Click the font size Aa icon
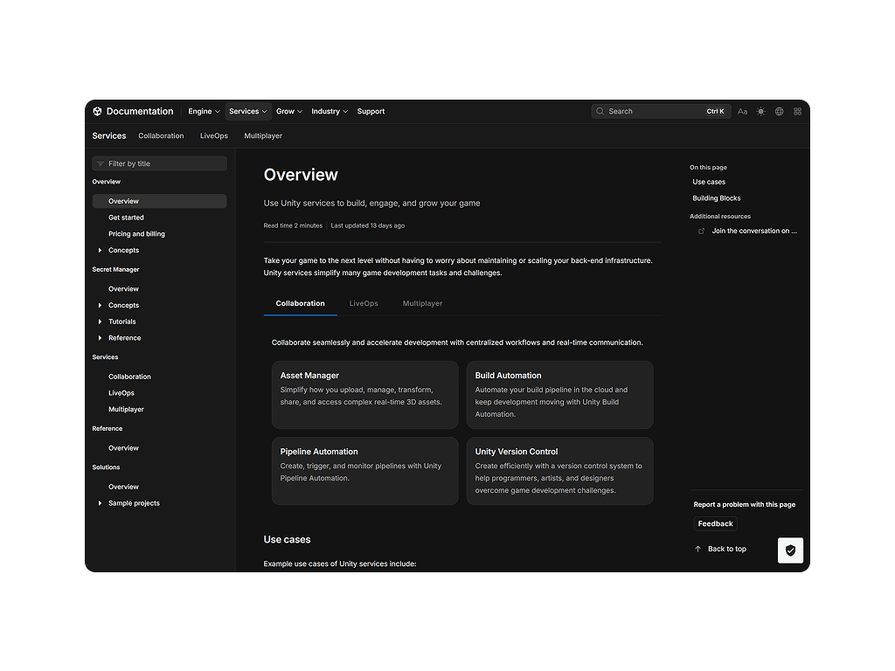The image size is (895, 671). (742, 111)
